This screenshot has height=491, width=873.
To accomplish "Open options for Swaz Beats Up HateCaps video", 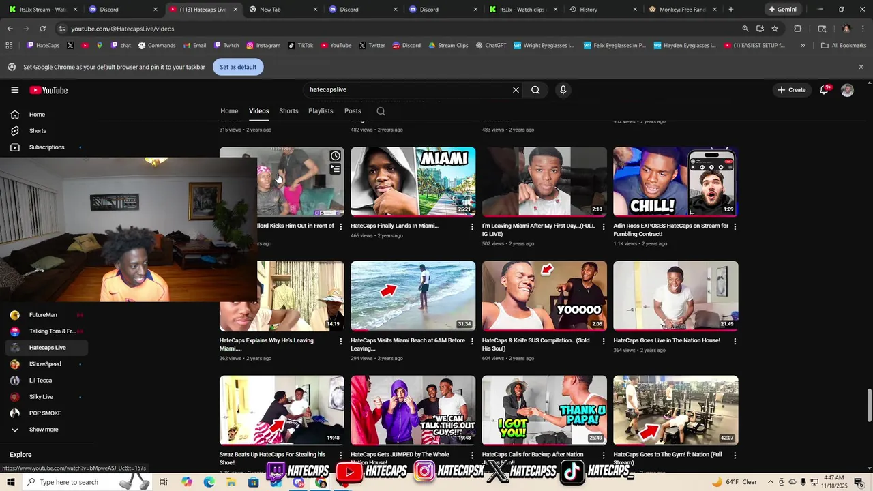I will tap(341, 456).
